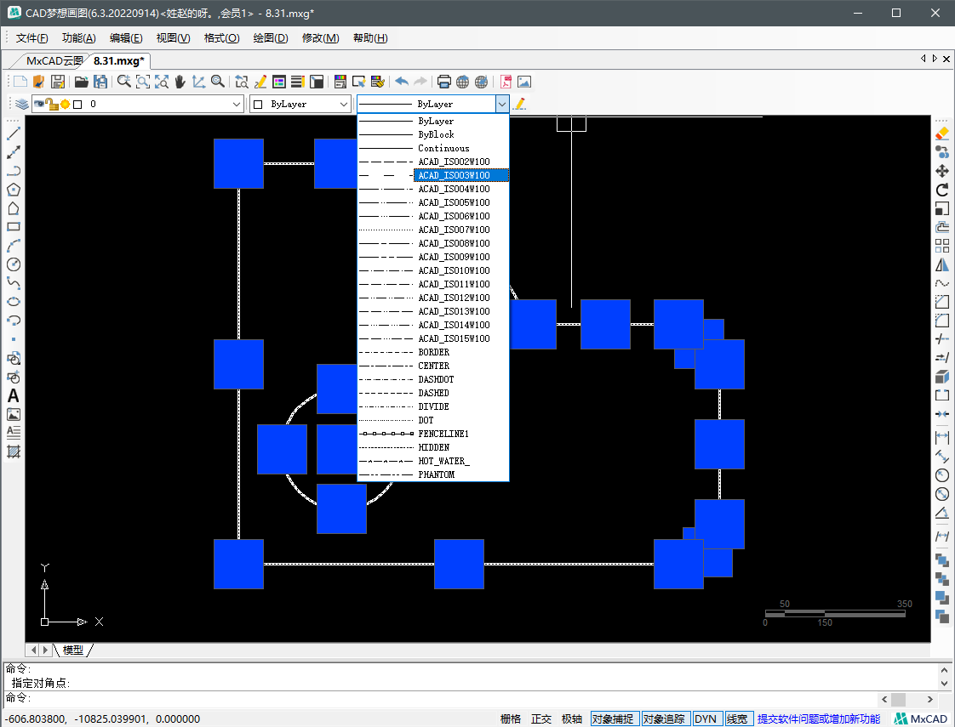Choose PHANTOM linetype from list

pyautogui.click(x=433, y=474)
